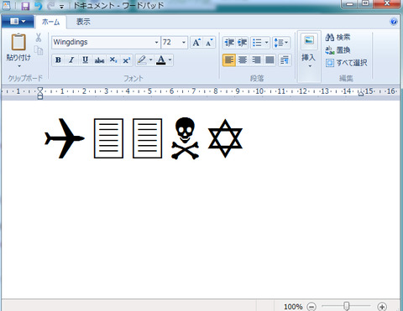The image size is (403, 311).
Task: Click the Shrink font icon
Action: 209,43
